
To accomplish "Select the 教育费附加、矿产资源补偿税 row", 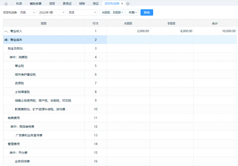I will tap(120, 109).
